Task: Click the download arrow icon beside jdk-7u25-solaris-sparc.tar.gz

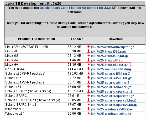Action: coord(88,95)
